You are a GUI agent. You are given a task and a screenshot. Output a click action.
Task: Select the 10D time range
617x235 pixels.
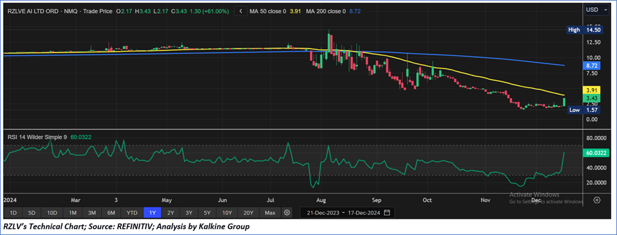(52, 213)
